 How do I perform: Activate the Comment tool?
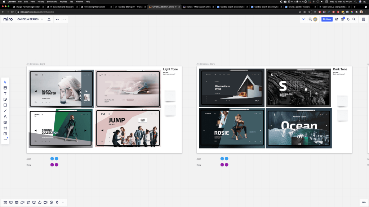5,123
